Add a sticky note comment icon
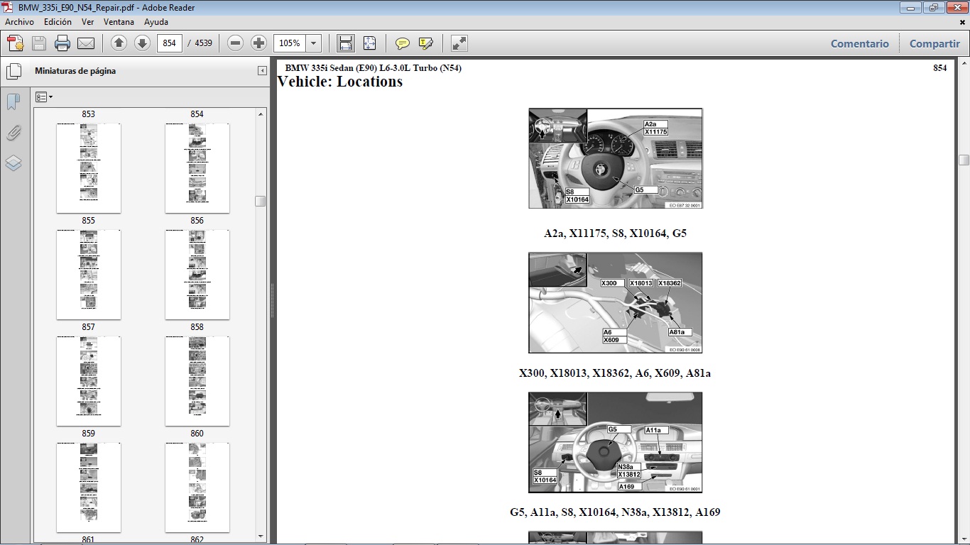Screen dimensions: 970x545 tap(403, 43)
